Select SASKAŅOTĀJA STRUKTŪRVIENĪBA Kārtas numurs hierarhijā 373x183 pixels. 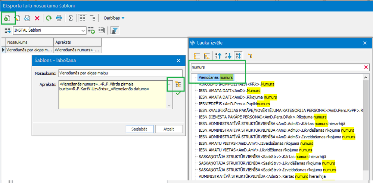click(262, 157)
